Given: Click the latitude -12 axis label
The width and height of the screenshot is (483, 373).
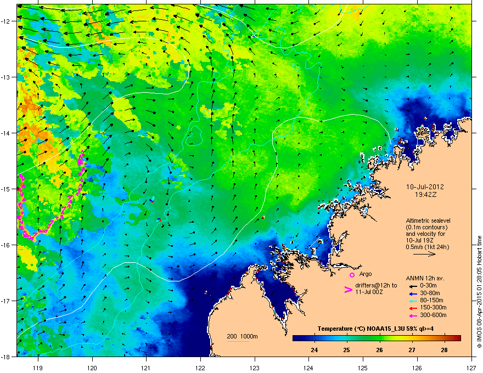Looking at the screenshot, I should tap(5, 21).
